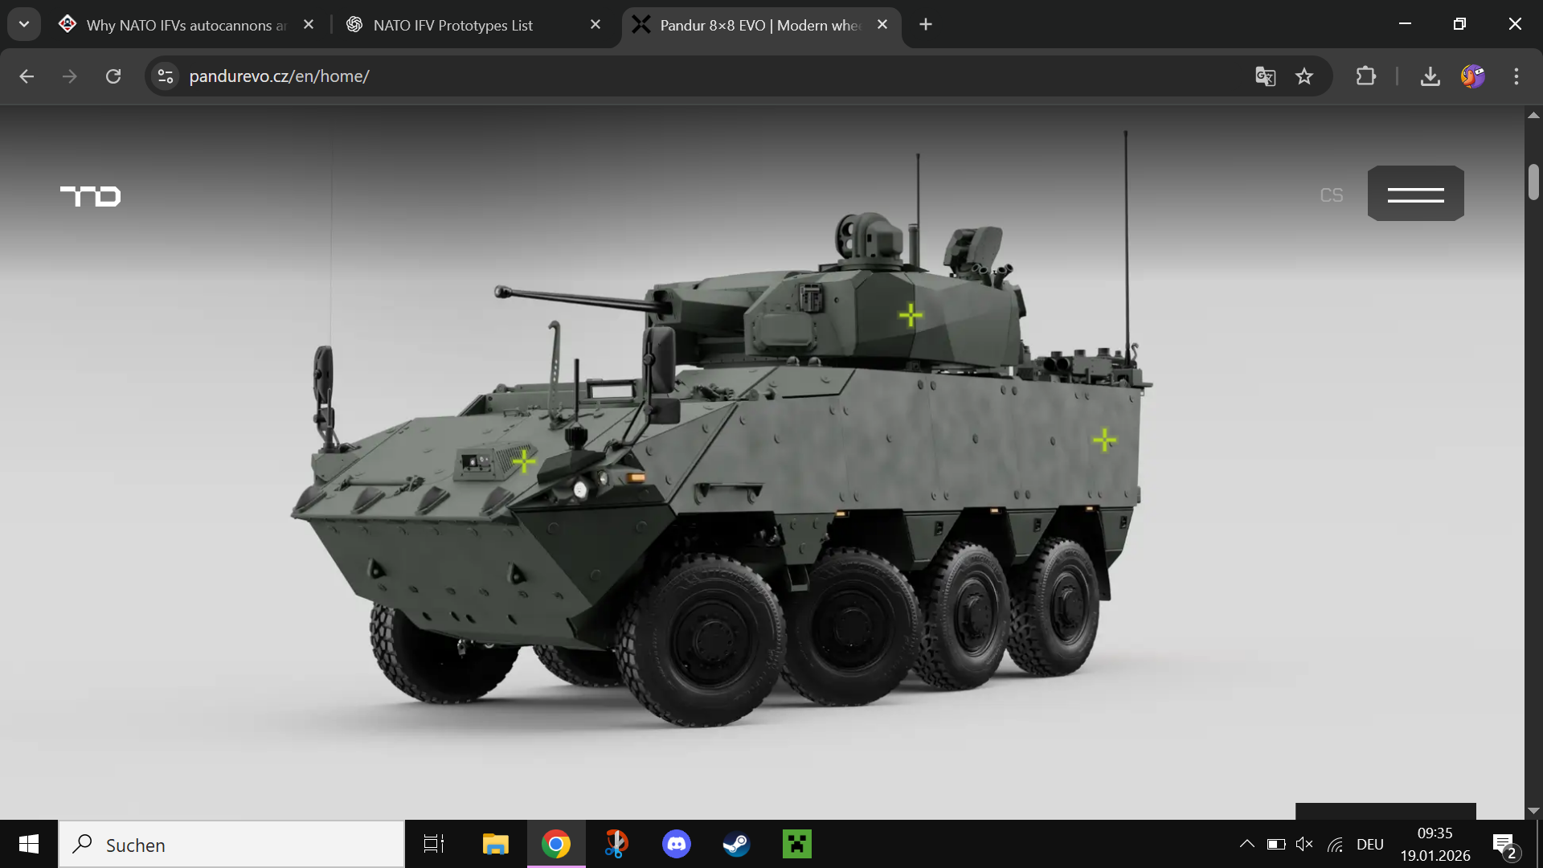Bookmark this page with star icon
The height and width of the screenshot is (868, 1543).
tap(1304, 76)
